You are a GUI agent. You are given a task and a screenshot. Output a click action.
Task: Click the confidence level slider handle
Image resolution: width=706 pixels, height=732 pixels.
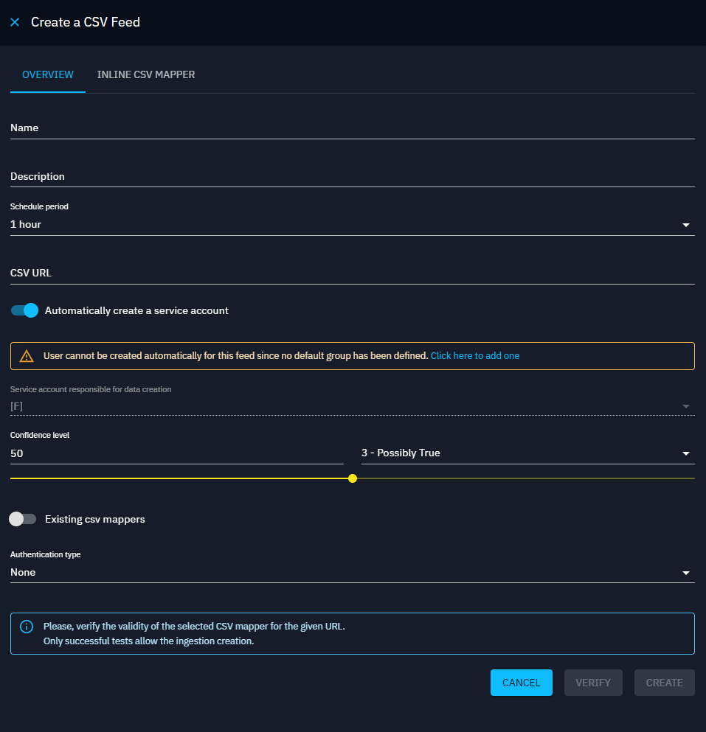click(353, 478)
